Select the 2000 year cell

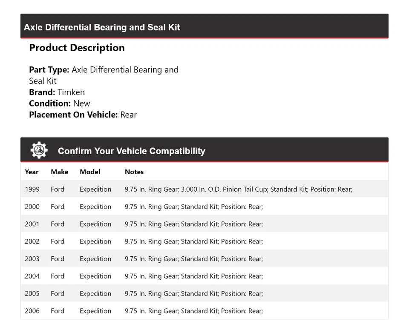click(x=32, y=207)
